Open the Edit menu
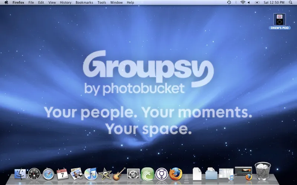This screenshot has height=185, width=297. [41, 3]
